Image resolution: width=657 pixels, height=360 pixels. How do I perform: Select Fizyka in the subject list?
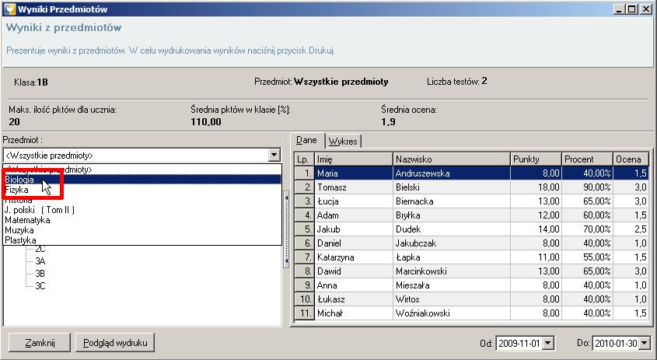click(x=142, y=190)
